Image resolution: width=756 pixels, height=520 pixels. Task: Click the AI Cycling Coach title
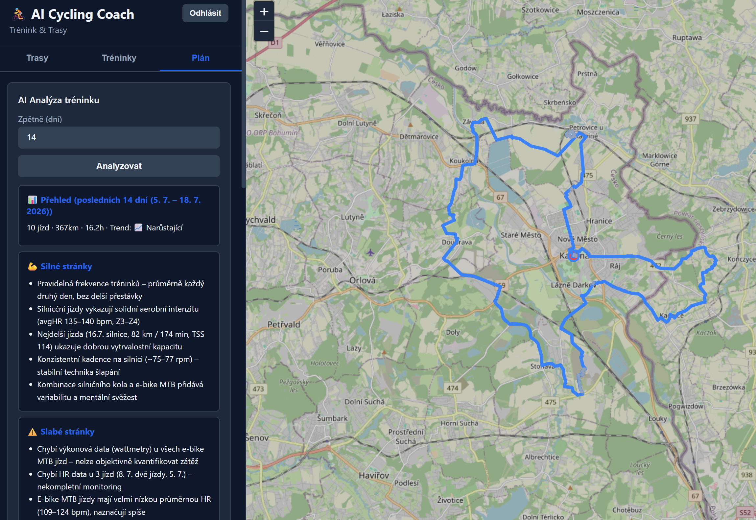(x=83, y=14)
